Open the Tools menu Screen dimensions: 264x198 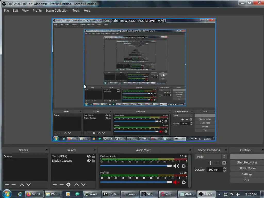click(x=76, y=10)
